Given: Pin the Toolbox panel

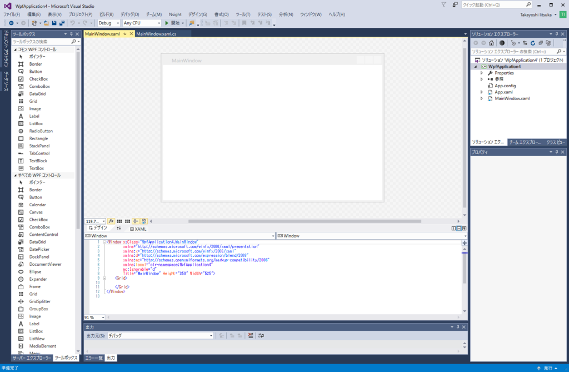Looking at the screenshot, I should tap(71, 34).
